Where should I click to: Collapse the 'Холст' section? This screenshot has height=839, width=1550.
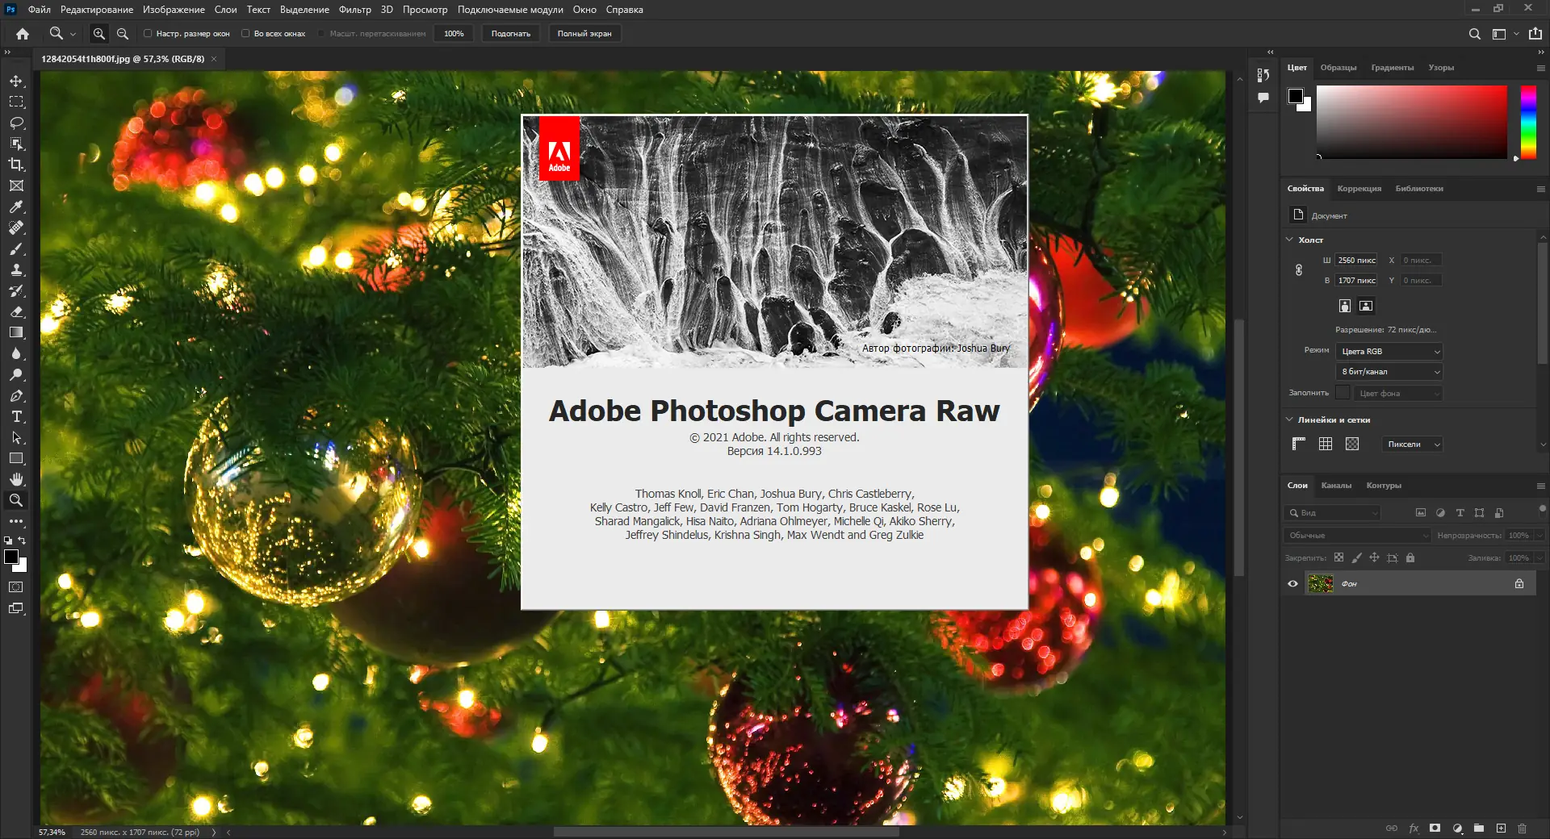[x=1289, y=240]
